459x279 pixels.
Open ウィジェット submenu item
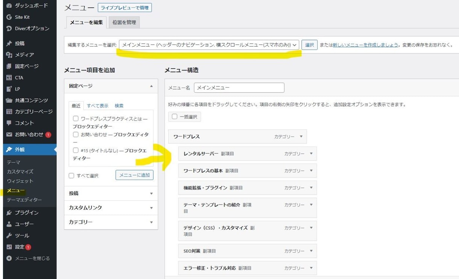click(20, 181)
